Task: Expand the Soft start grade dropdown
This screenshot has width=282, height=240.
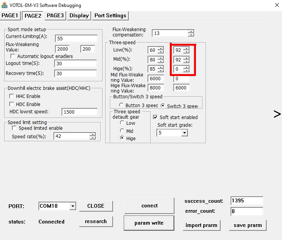Action: click(184, 133)
